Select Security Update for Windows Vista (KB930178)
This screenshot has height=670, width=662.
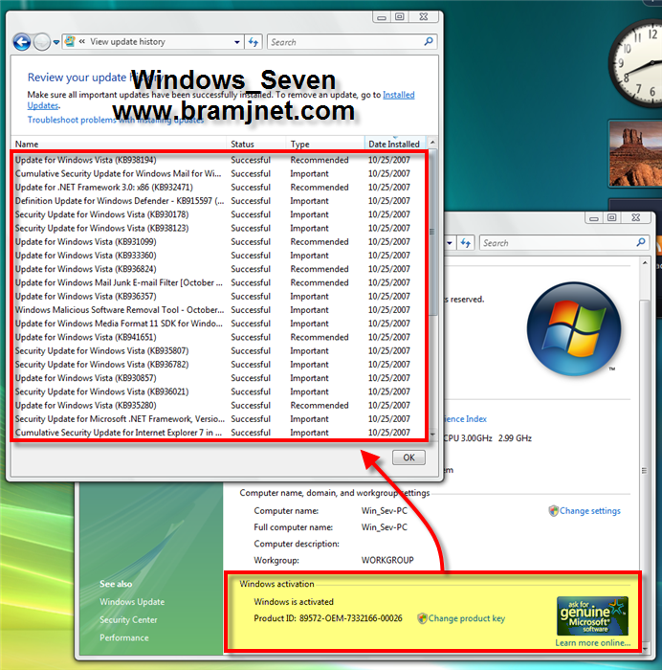(219, 214)
